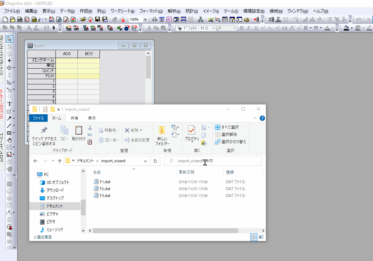Click the Font Color A icon

[x=327, y=28]
